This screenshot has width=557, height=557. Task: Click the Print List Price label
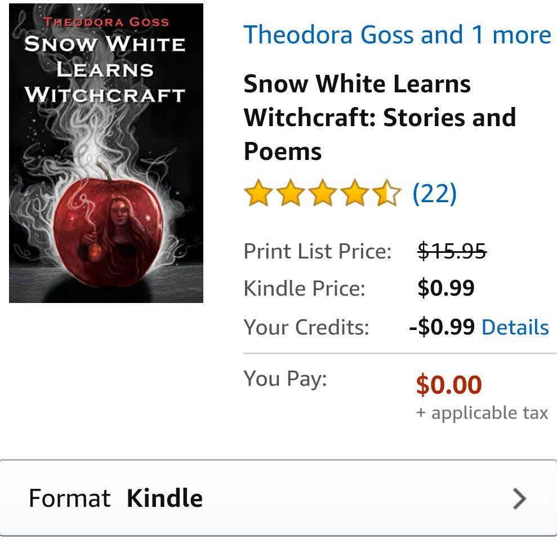click(x=317, y=252)
